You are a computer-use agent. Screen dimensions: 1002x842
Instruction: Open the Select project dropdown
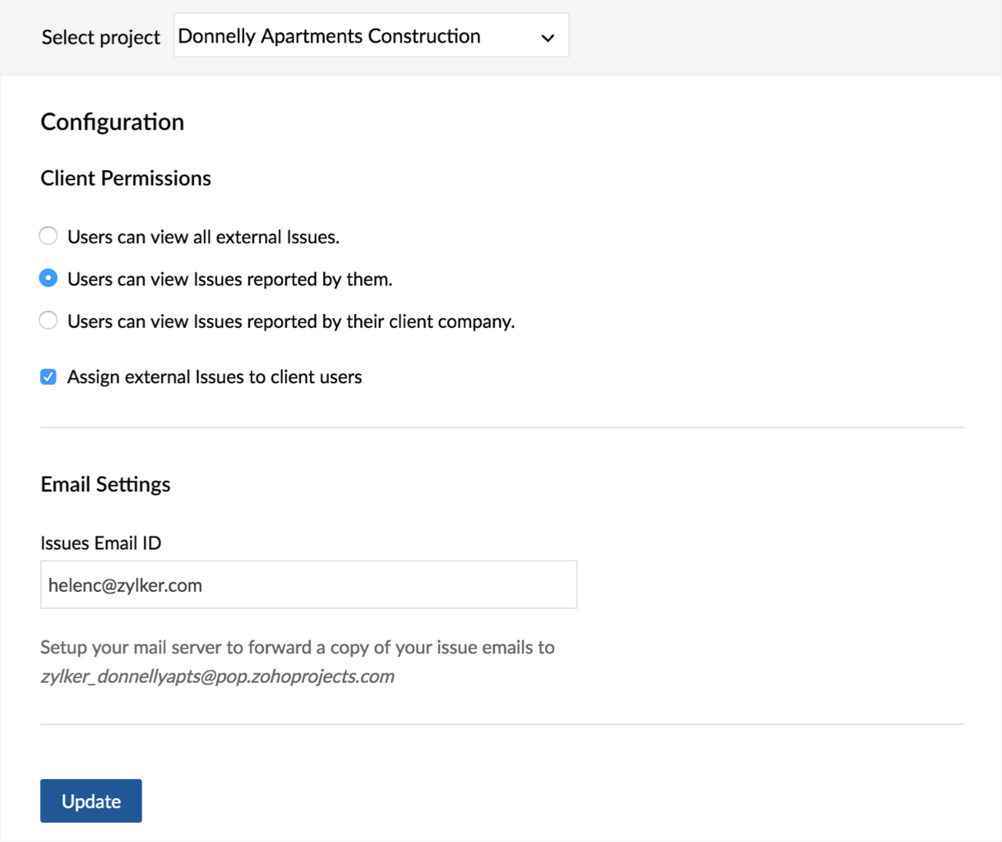371,35
